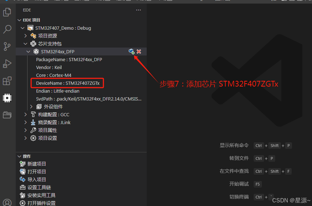Screen dimensions: 312x206
Task: Click the 构建配置 hammer icon
Action: 33,114
